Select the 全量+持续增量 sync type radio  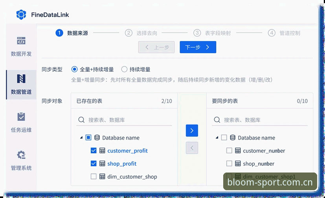click(74, 69)
